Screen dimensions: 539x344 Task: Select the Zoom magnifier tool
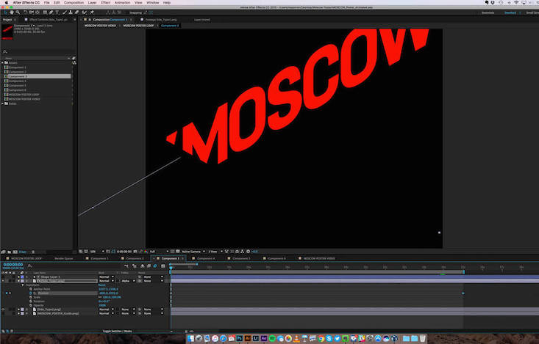18,12
